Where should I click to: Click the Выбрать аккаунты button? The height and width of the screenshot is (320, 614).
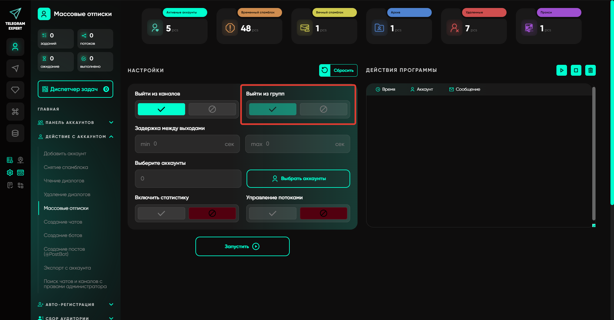point(298,179)
